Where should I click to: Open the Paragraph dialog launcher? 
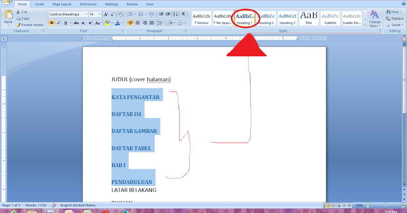[x=186, y=31]
